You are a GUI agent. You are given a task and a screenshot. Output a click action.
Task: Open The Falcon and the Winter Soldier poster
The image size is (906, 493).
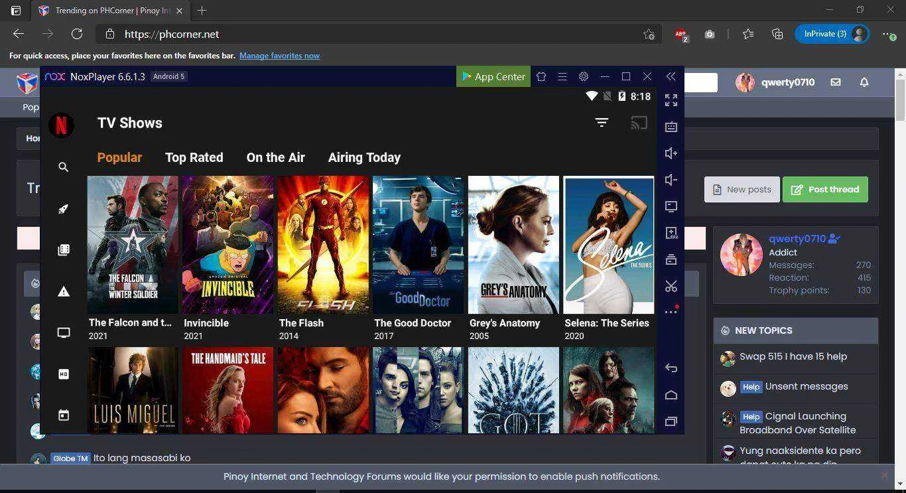[133, 245]
